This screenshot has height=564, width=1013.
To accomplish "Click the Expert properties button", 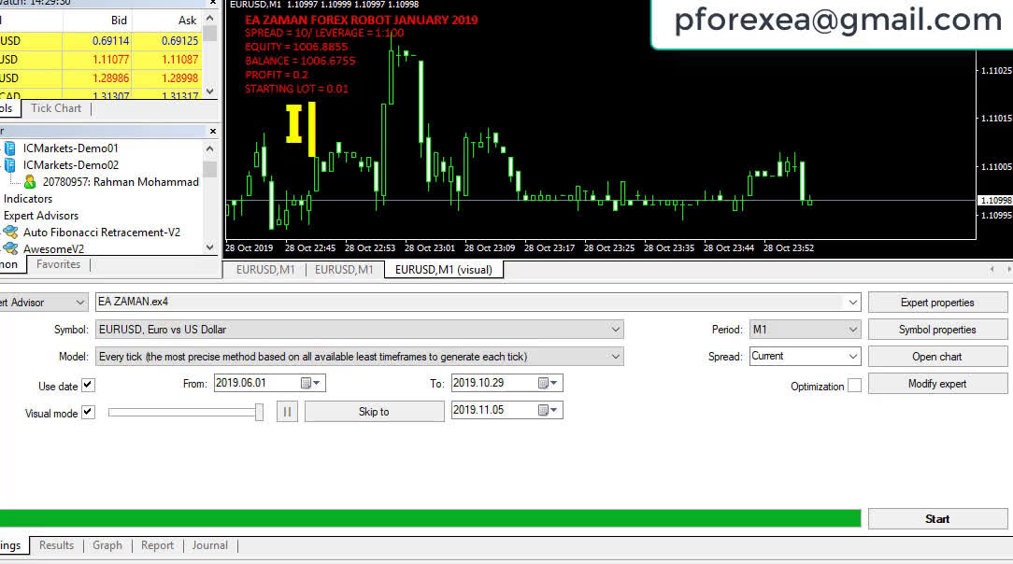I will [x=937, y=303].
